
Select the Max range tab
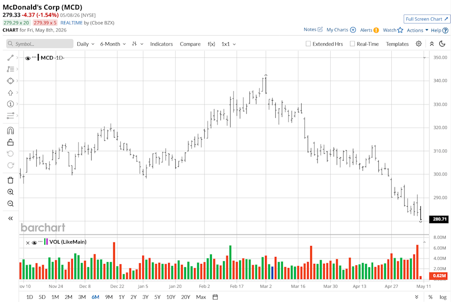coord(201,297)
